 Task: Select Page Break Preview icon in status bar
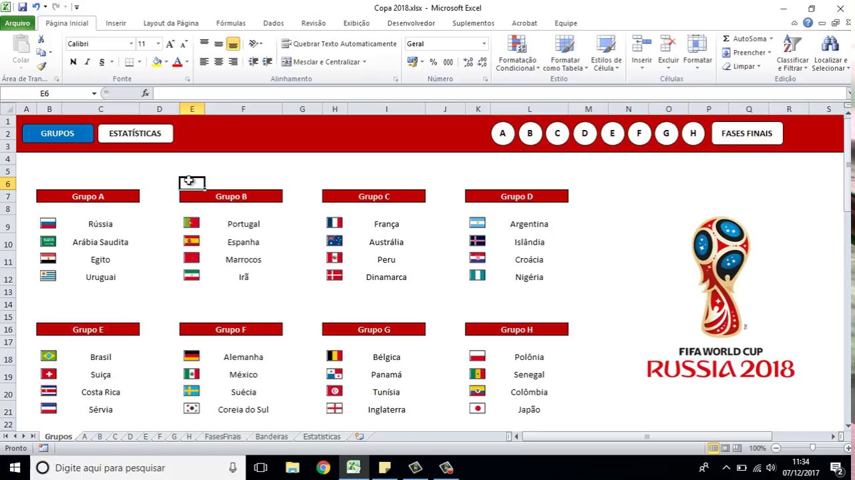737,448
